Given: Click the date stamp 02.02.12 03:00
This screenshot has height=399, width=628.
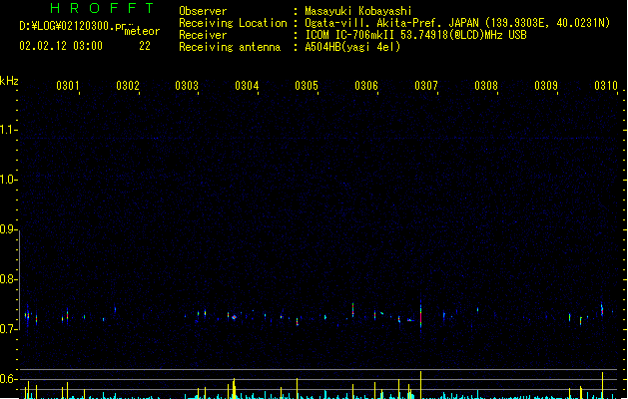Looking at the screenshot, I should 61,46.
